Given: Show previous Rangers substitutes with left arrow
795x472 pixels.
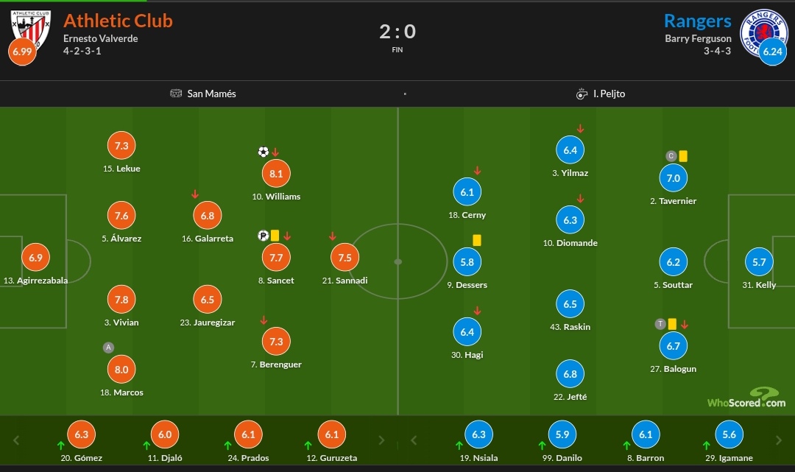Looking at the screenshot, I should click(x=414, y=440).
